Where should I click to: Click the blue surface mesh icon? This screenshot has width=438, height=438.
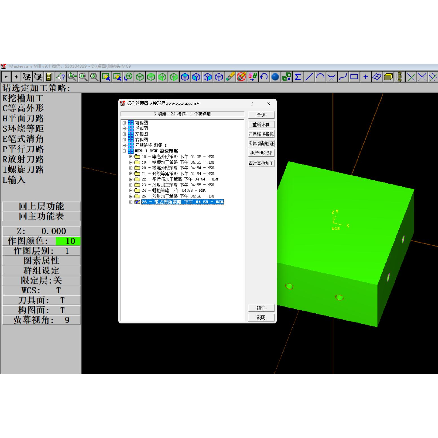coord(377,77)
